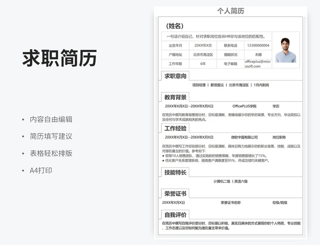Click the 个人简历 title at page top
This screenshot has width=320, height=245.
[x=231, y=11]
